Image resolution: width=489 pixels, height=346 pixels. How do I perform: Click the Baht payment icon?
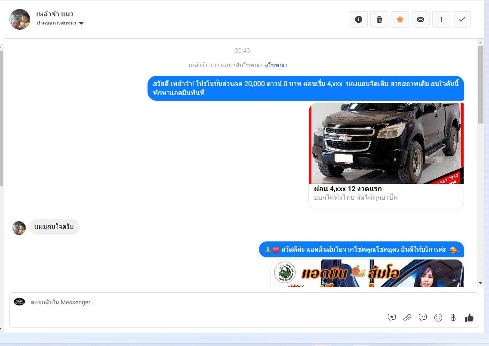tap(453, 318)
